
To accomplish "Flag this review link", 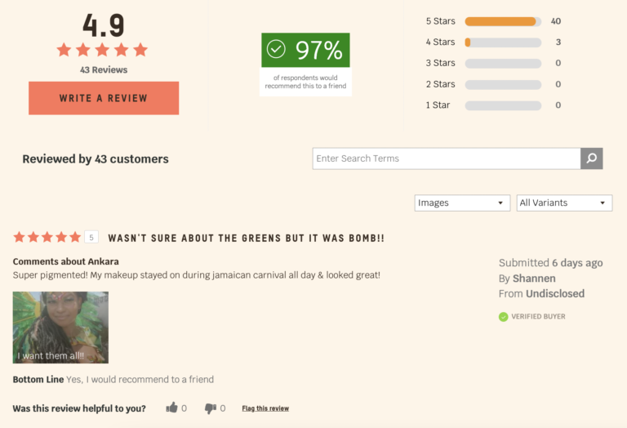I will tap(265, 408).
